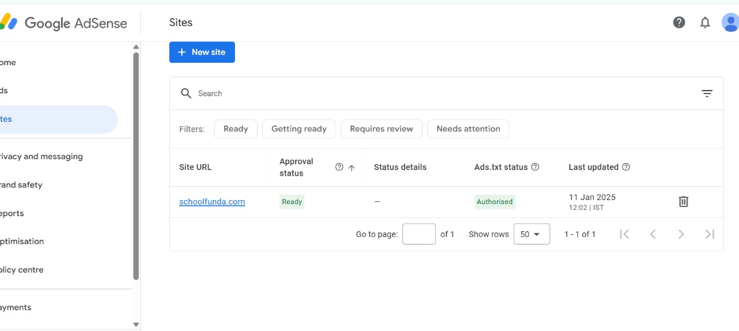
Task: Show help for Ads.txt status column
Action: tap(535, 167)
